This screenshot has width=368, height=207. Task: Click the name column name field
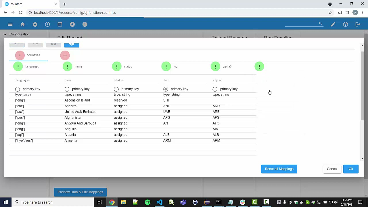pos(86,80)
